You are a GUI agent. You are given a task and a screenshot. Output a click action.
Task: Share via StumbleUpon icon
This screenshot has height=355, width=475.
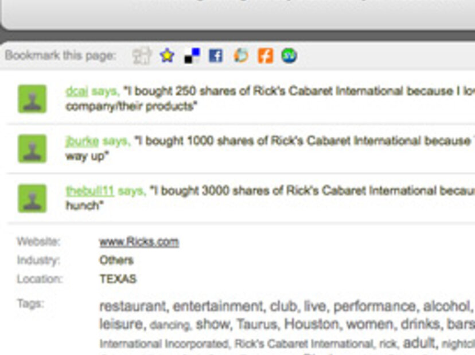point(289,56)
